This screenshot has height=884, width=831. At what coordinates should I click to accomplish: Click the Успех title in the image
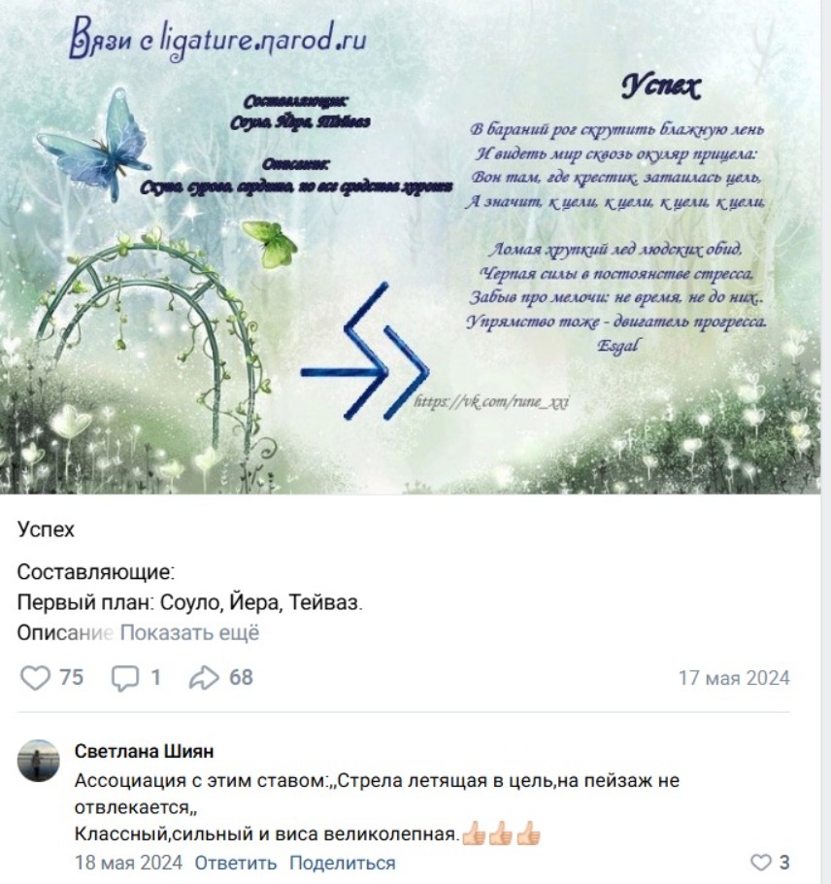pyautogui.click(x=661, y=86)
